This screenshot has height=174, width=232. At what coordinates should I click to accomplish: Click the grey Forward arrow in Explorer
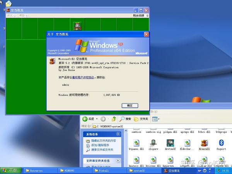(103, 119)
